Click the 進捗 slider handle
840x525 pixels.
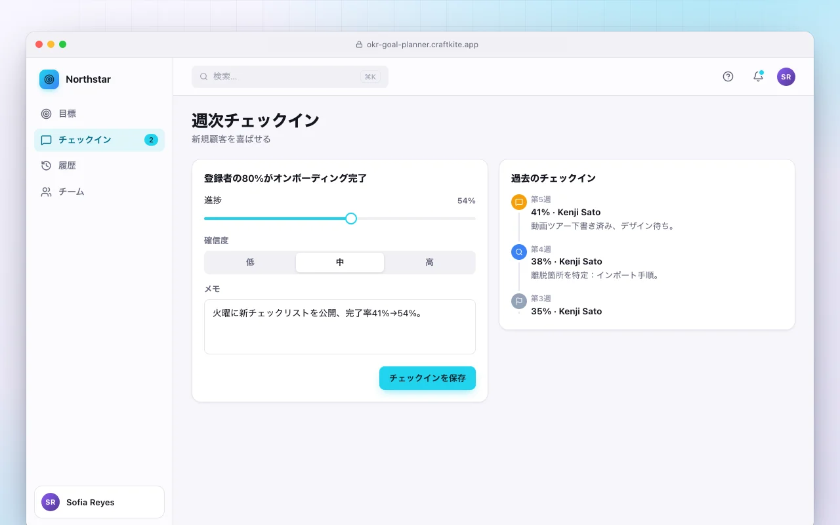[x=351, y=219]
